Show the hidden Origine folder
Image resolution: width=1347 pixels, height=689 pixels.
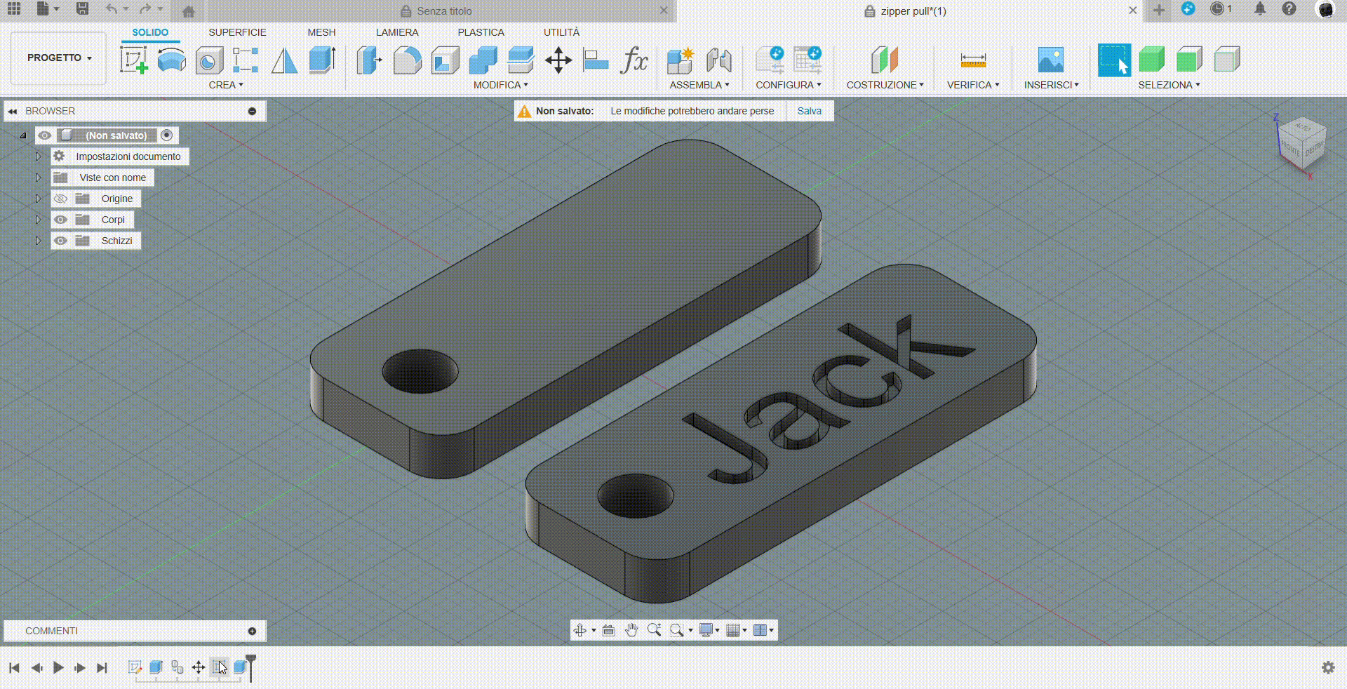[61, 199]
